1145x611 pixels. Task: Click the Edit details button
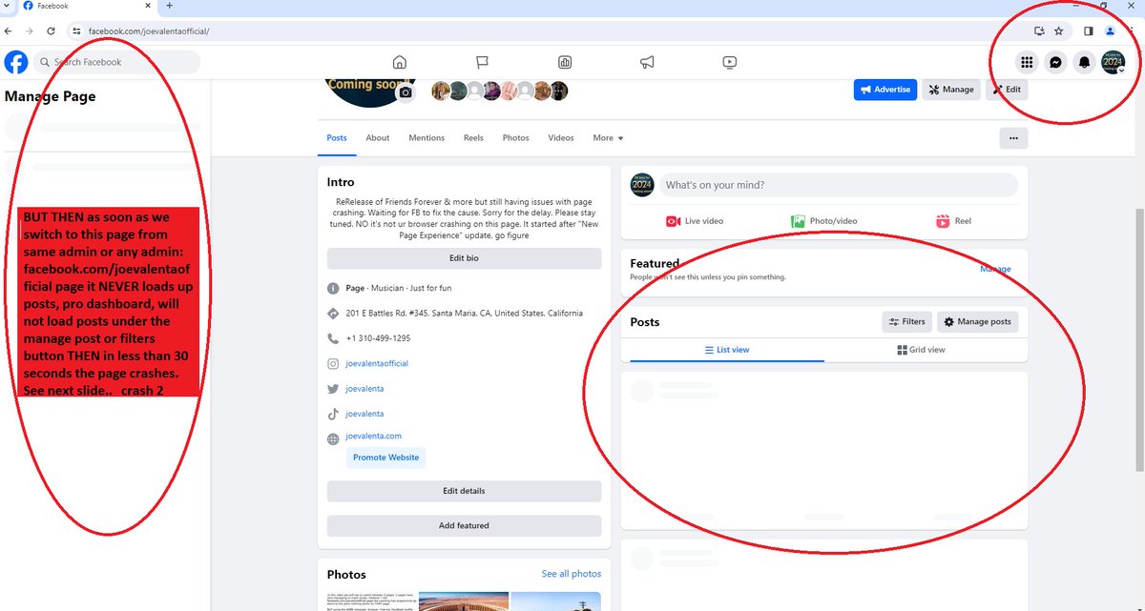pos(464,491)
